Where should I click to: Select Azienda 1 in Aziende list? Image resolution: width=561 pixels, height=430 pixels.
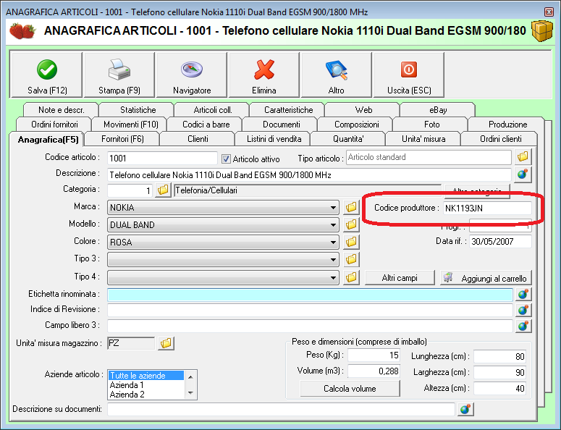tap(146, 385)
